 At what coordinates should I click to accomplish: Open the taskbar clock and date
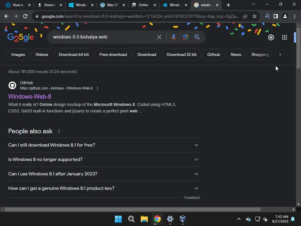click(280, 219)
